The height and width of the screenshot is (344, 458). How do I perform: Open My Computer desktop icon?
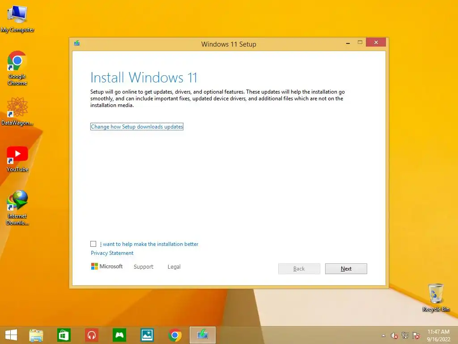pos(17,19)
